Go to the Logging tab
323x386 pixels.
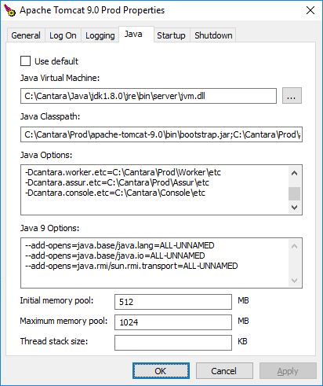coord(100,35)
